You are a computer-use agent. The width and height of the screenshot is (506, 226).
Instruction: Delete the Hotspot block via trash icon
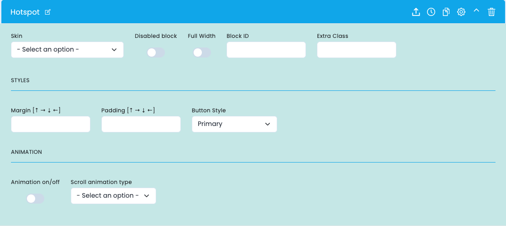point(491,12)
